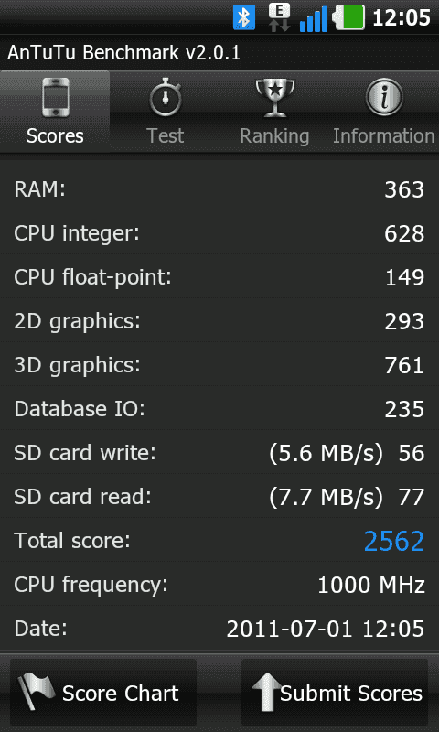
Task: Tap the battery level icon
Action: [349, 17]
